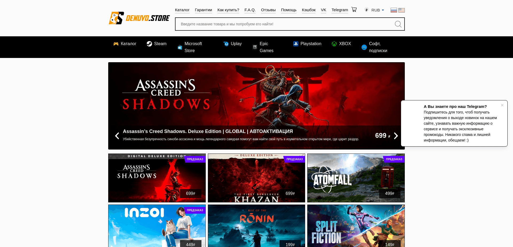Viewport: 513px width, 247px height.
Task: Click the Гарантии link
Action: [x=203, y=10]
